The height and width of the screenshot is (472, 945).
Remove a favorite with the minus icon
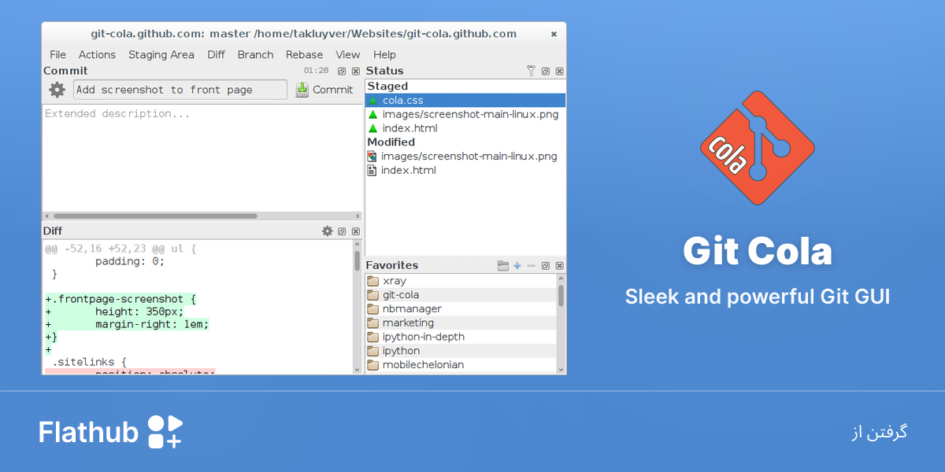click(x=531, y=266)
